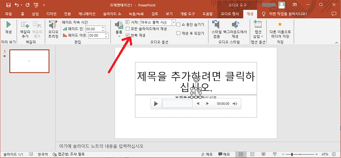Uncheck the 반복 재생 checkbox
The height and width of the screenshot is (158, 341).
127,35
